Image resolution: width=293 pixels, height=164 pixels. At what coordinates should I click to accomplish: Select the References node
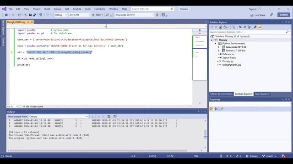pyautogui.click(x=228, y=54)
